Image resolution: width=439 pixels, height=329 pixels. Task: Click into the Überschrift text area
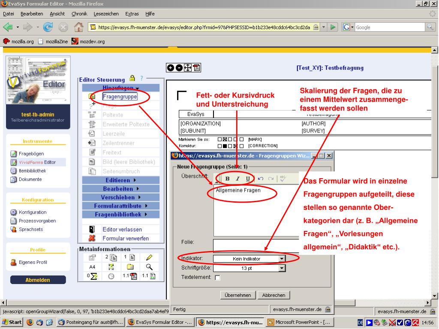pos(256,210)
